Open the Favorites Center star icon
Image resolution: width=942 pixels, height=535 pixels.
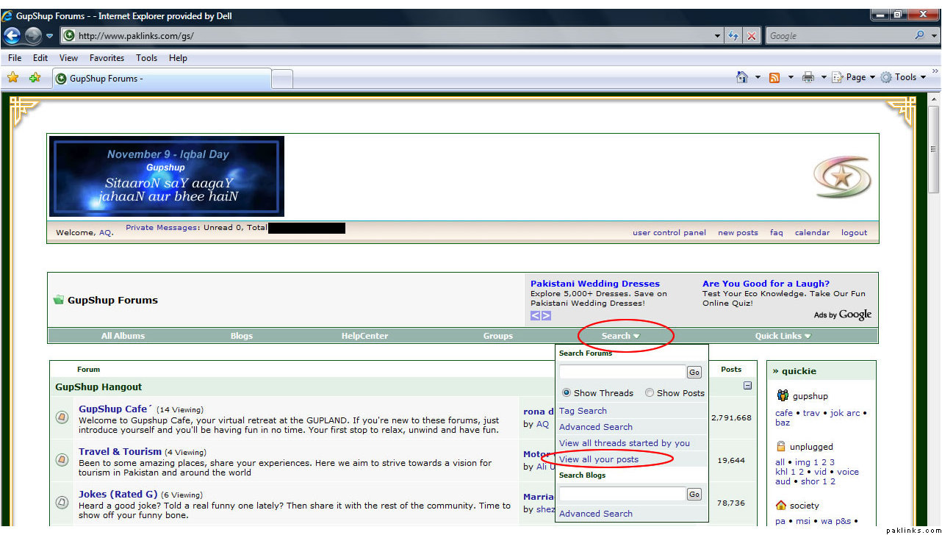coord(12,78)
